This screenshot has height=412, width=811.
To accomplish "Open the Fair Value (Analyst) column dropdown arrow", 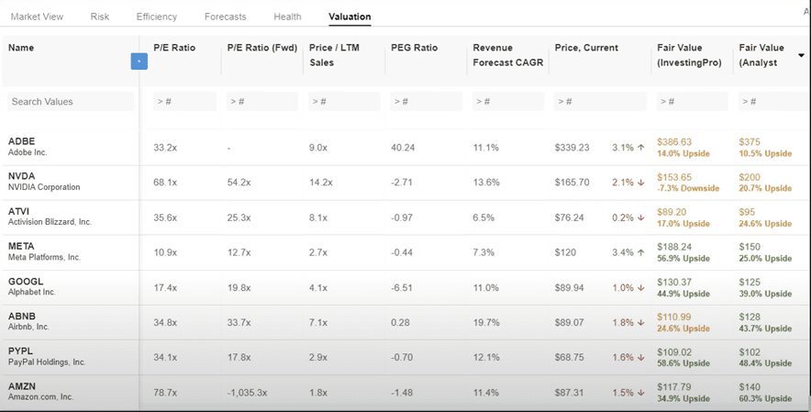I will (802, 55).
